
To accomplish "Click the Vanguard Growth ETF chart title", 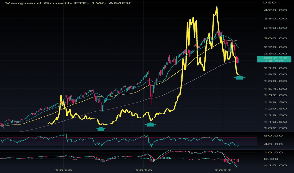I will click(68, 3).
